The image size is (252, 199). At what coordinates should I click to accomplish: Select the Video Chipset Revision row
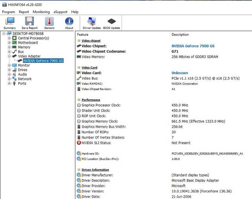click(x=164, y=89)
